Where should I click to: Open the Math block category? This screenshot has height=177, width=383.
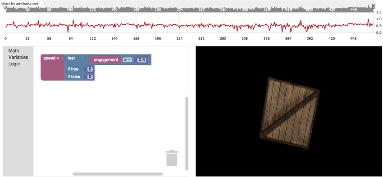(x=14, y=51)
